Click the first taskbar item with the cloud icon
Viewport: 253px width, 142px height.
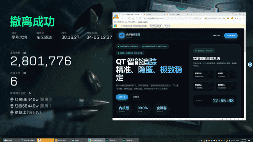(12, 140)
